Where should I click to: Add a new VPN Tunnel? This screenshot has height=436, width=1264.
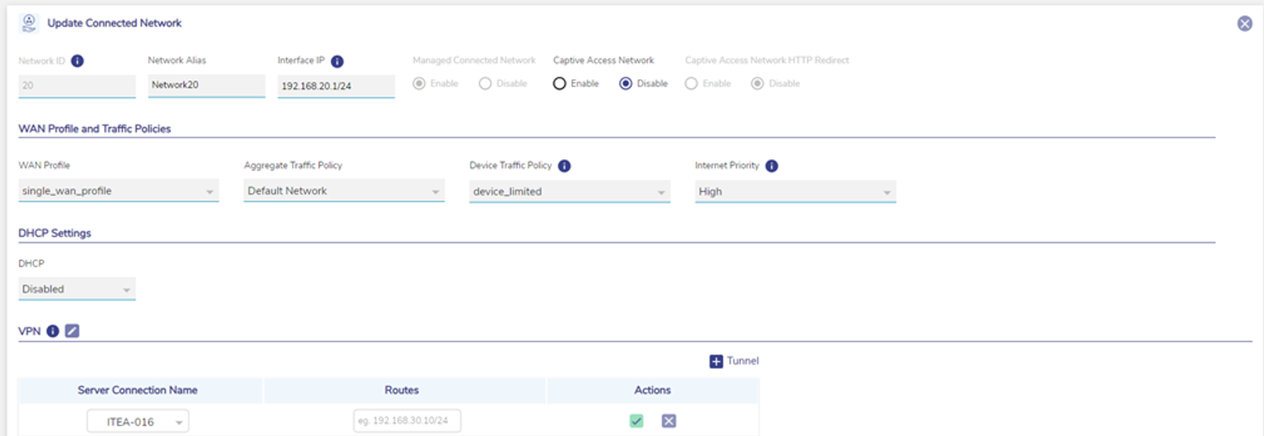click(x=734, y=361)
